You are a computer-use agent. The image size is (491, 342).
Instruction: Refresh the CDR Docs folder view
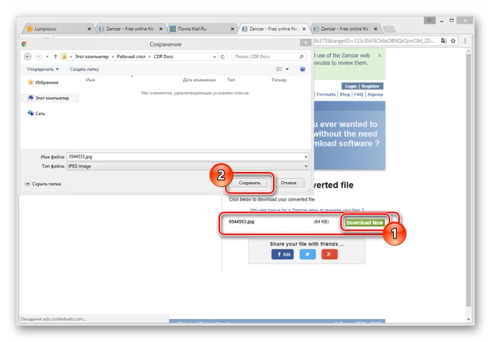(x=222, y=57)
